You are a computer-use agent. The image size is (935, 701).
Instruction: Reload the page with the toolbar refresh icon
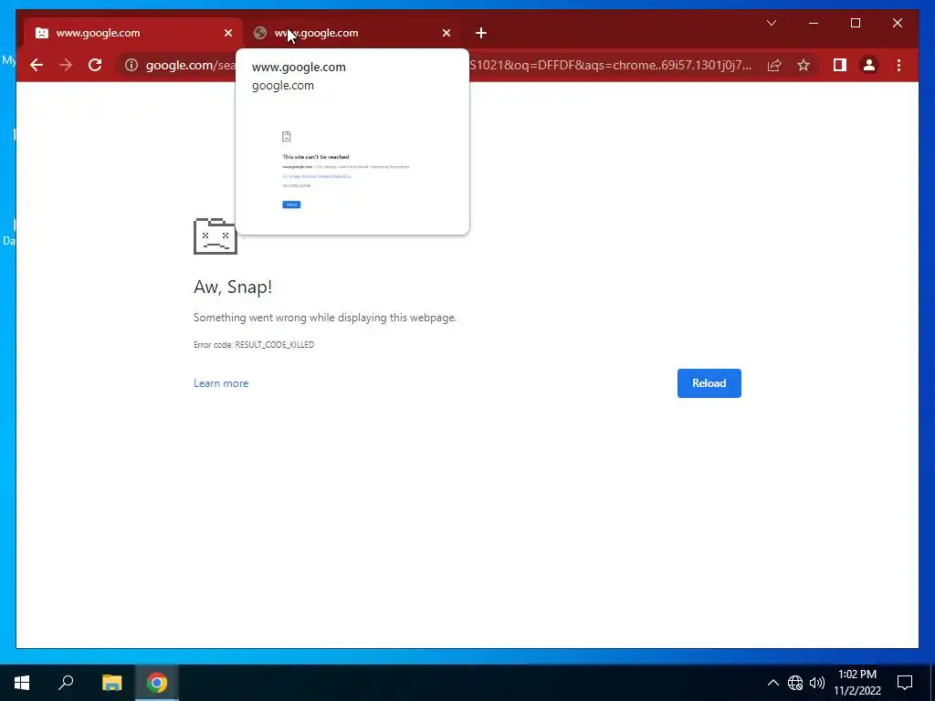pyautogui.click(x=95, y=65)
